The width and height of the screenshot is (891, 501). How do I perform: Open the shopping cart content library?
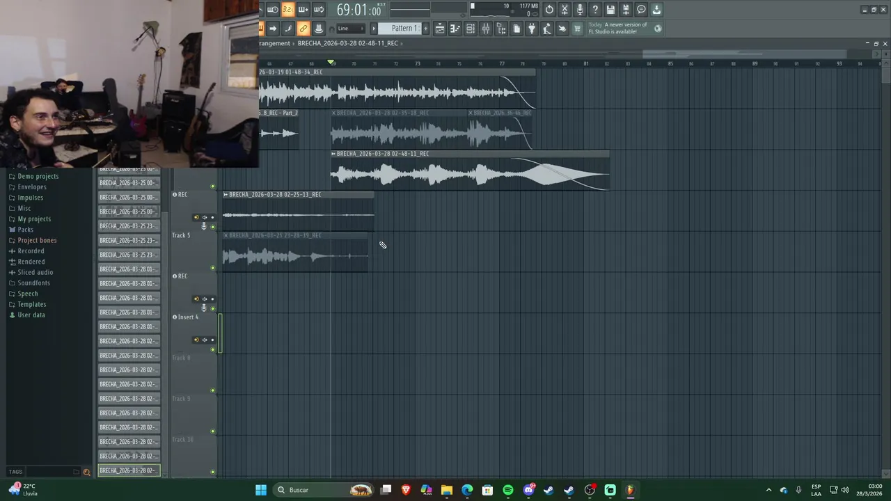tap(577, 29)
